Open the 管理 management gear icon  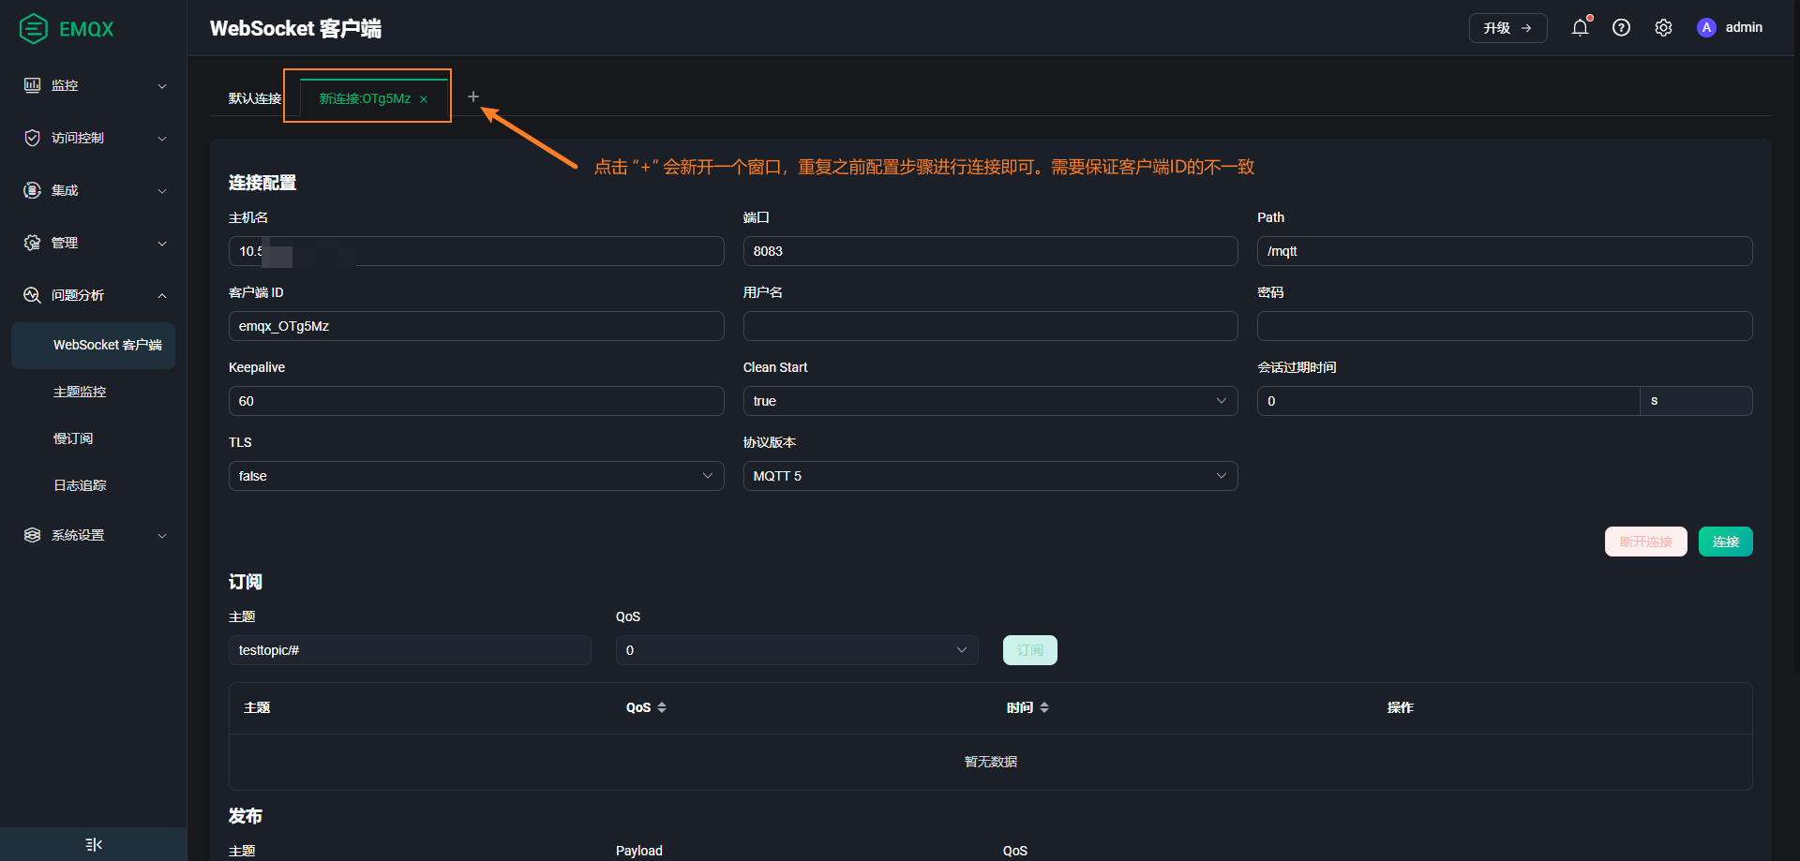(x=32, y=243)
